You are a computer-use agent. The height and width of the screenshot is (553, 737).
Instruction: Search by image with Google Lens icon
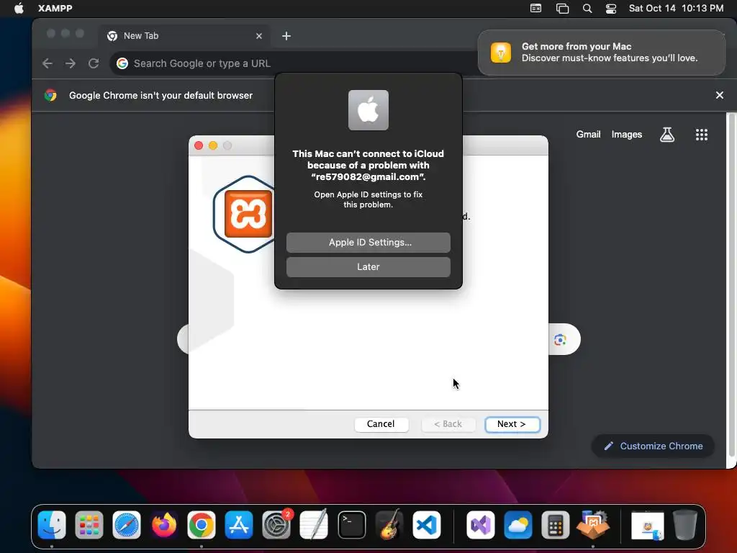tap(559, 340)
